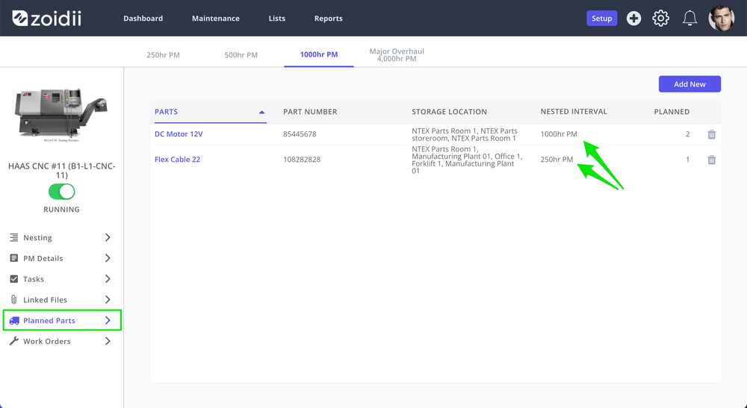The image size is (747, 408).
Task: Expand the Nesting section chevron
Action: coord(108,237)
